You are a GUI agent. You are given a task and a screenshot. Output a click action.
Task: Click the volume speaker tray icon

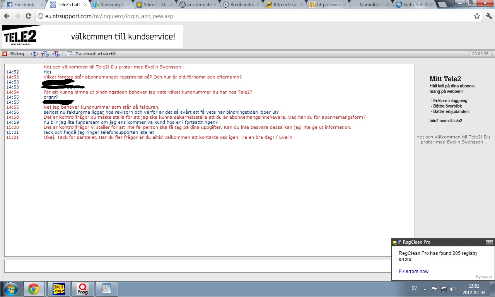(453, 289)
